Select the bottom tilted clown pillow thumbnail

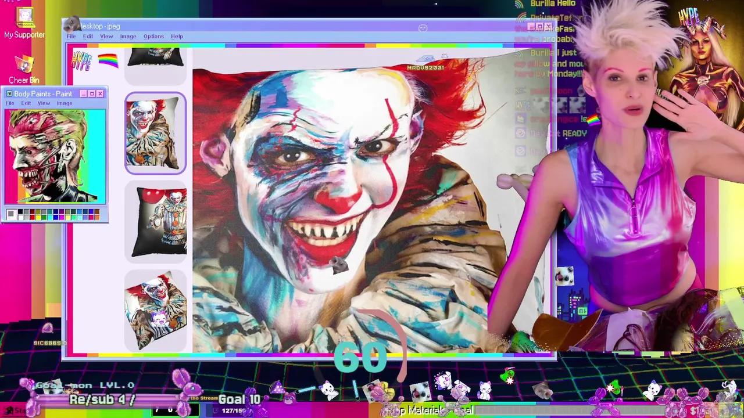click(x=155, y=311)
